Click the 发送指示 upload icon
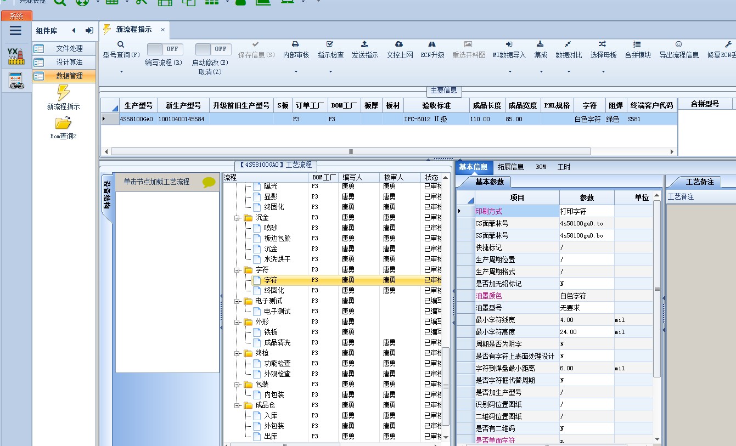This screenshot has height=446, width=736. (x=364, y=44)
